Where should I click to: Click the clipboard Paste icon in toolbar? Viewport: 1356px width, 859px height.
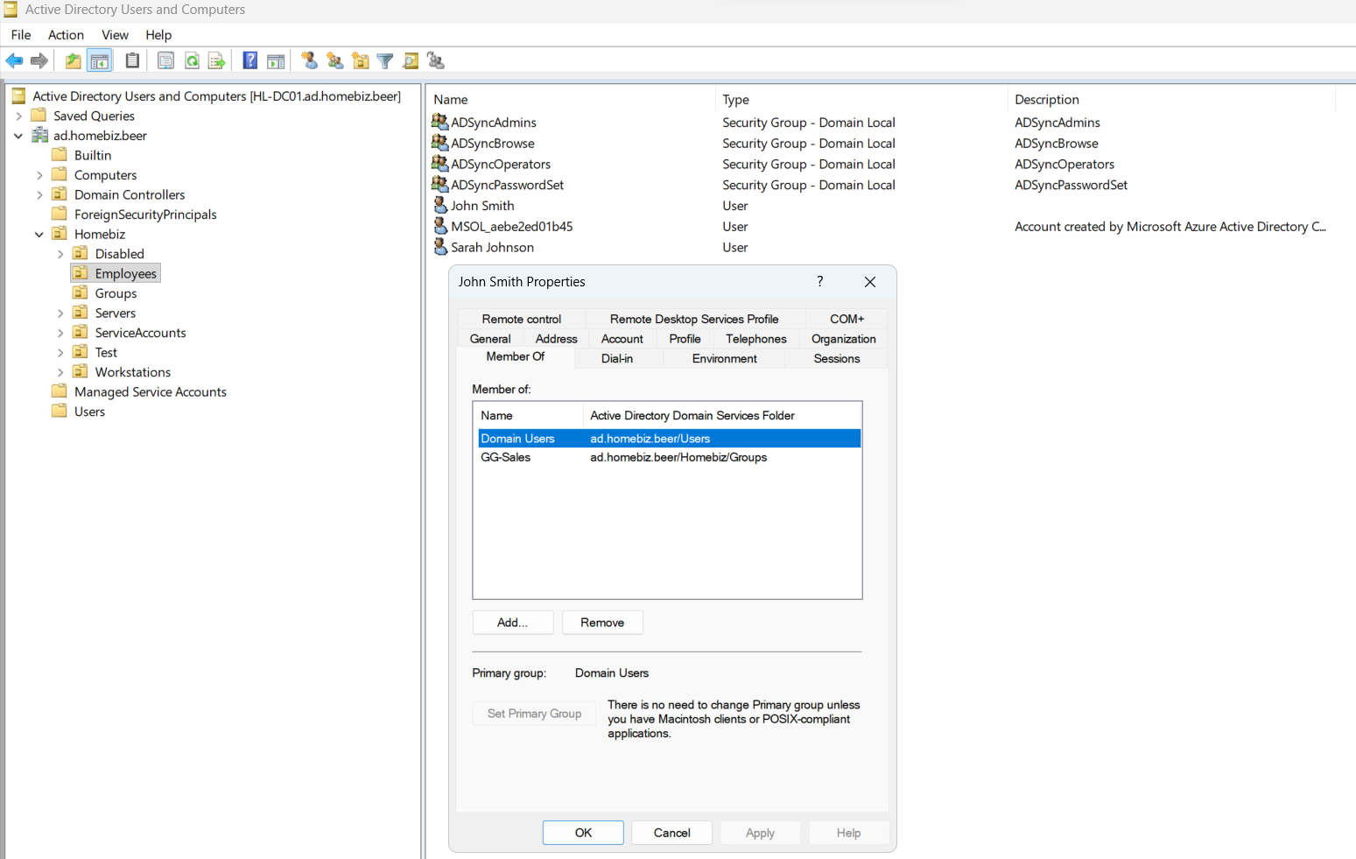pos(132,60)
